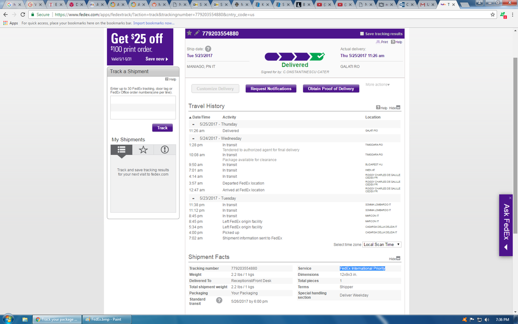Viewport: 518px width, 324px height.
Task: Close the Ask FedEx side tab
Action: [510, 198]
